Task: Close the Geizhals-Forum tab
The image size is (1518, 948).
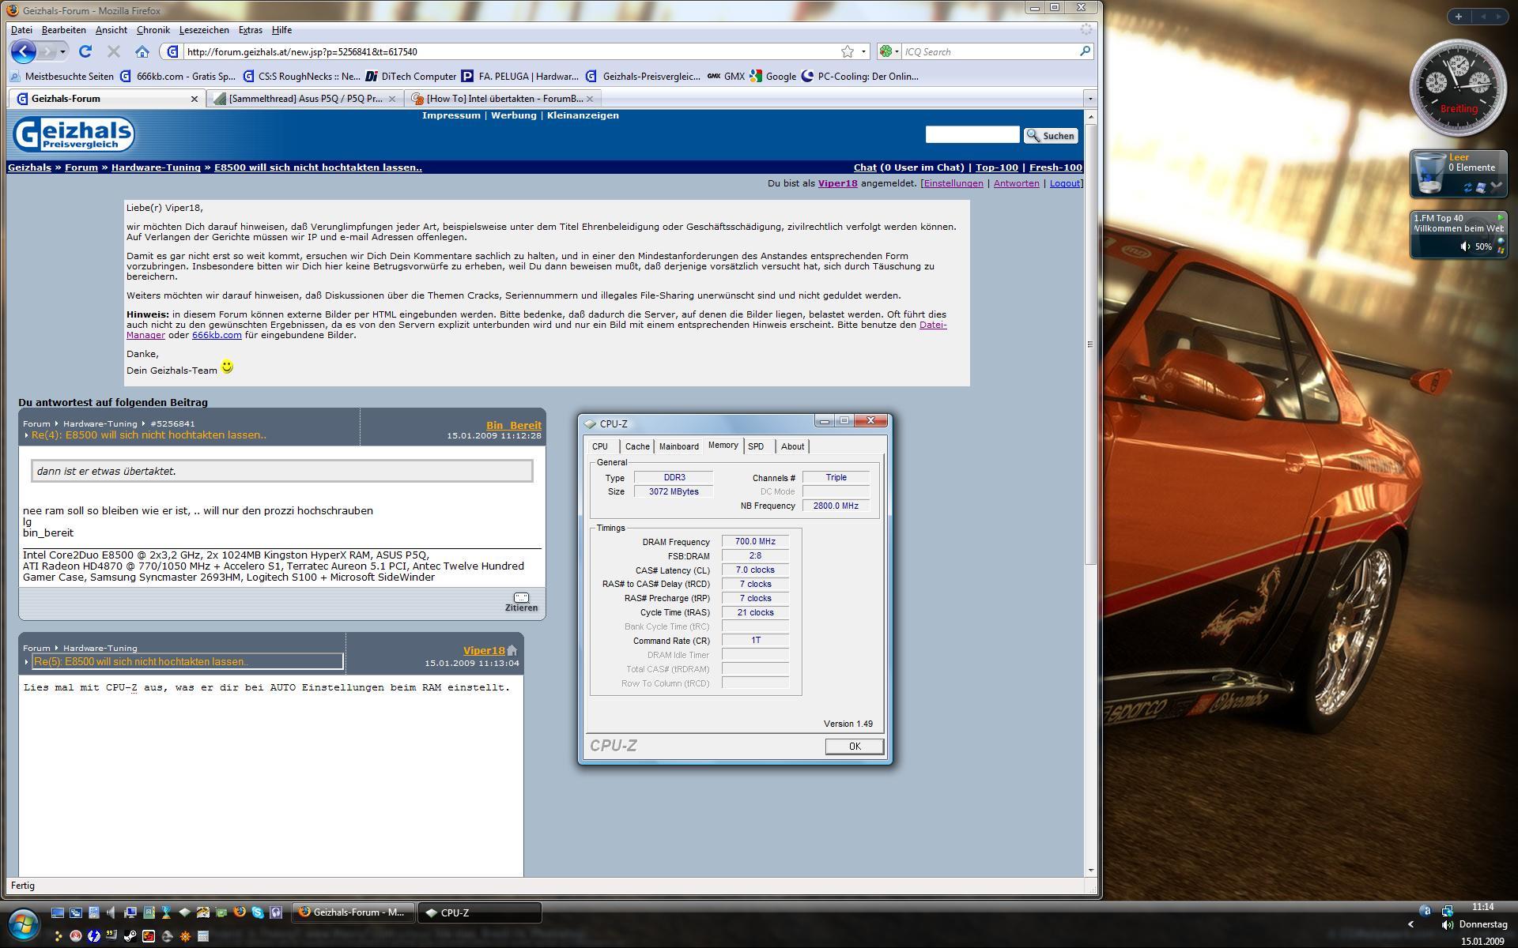Action: pyautogui.click(x=194, y=99)
